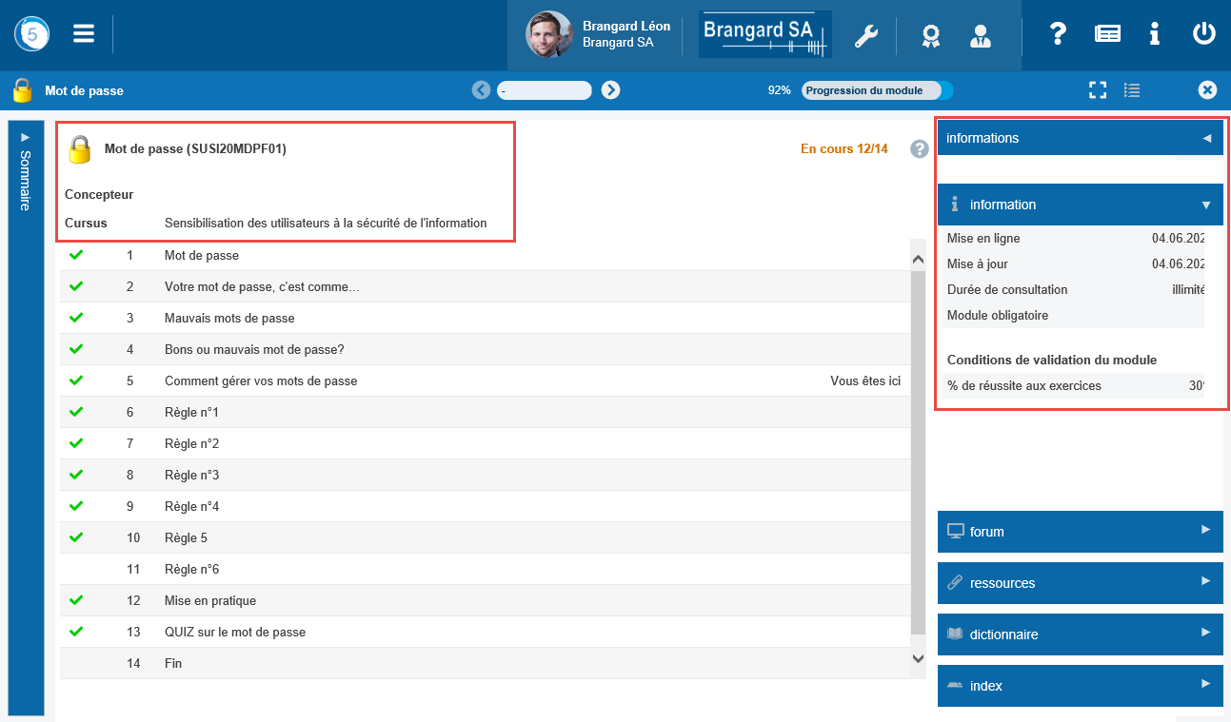Click the wrench settings icon
Viewport: 1231px width, 722px height.
865,35
